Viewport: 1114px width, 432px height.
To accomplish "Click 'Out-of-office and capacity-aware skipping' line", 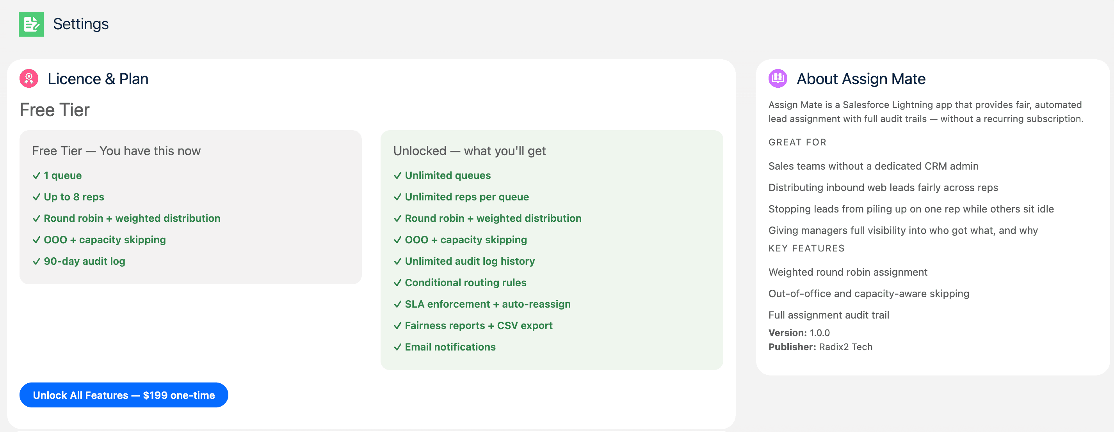I will [x=869, y=294].
